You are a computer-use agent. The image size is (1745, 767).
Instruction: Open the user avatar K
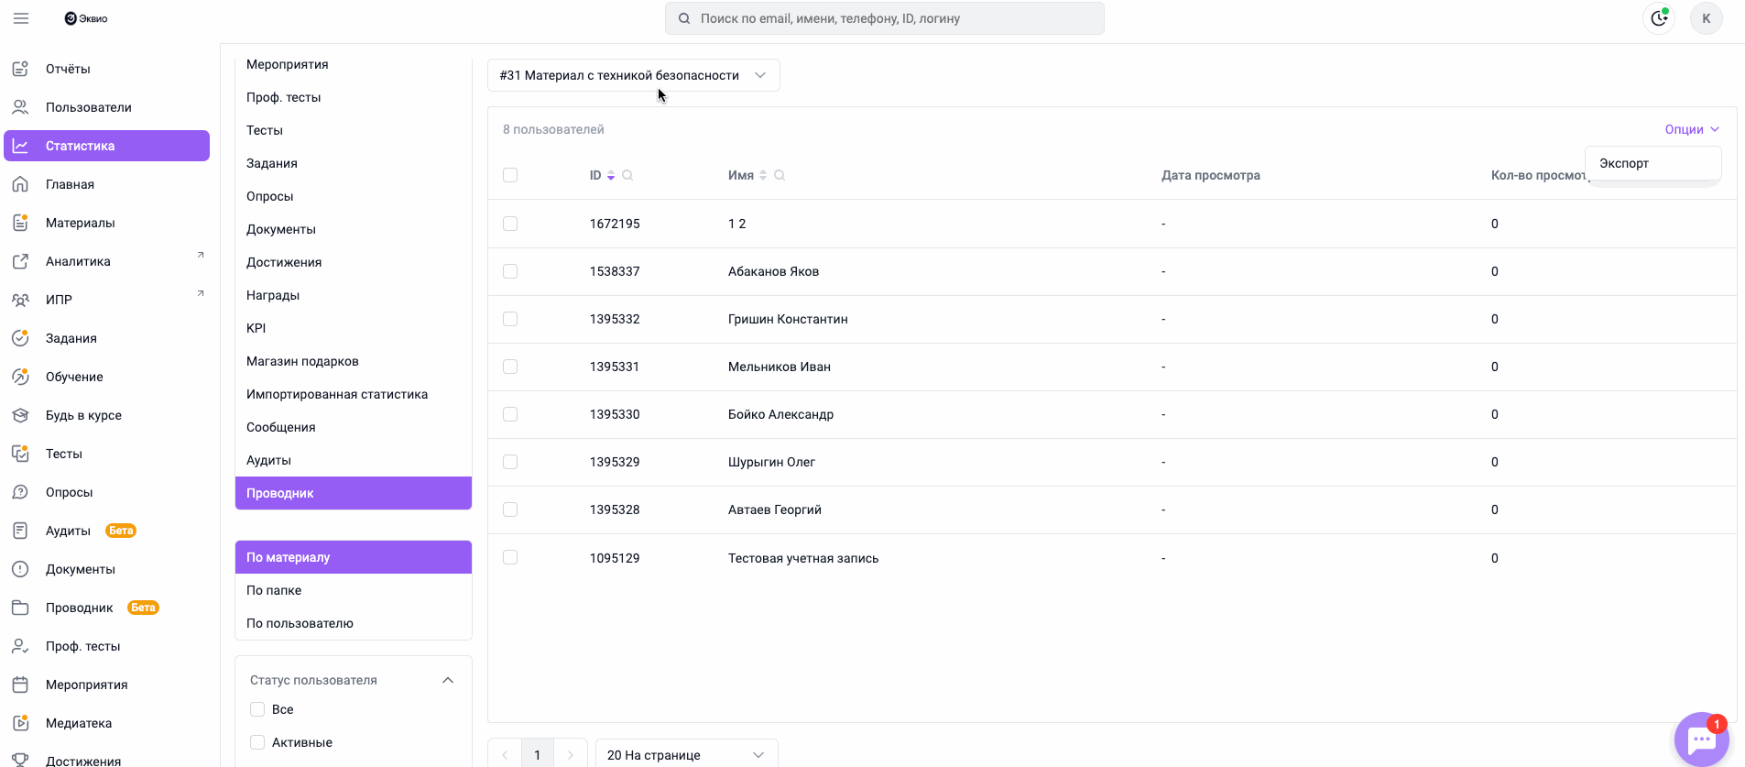1706,18
